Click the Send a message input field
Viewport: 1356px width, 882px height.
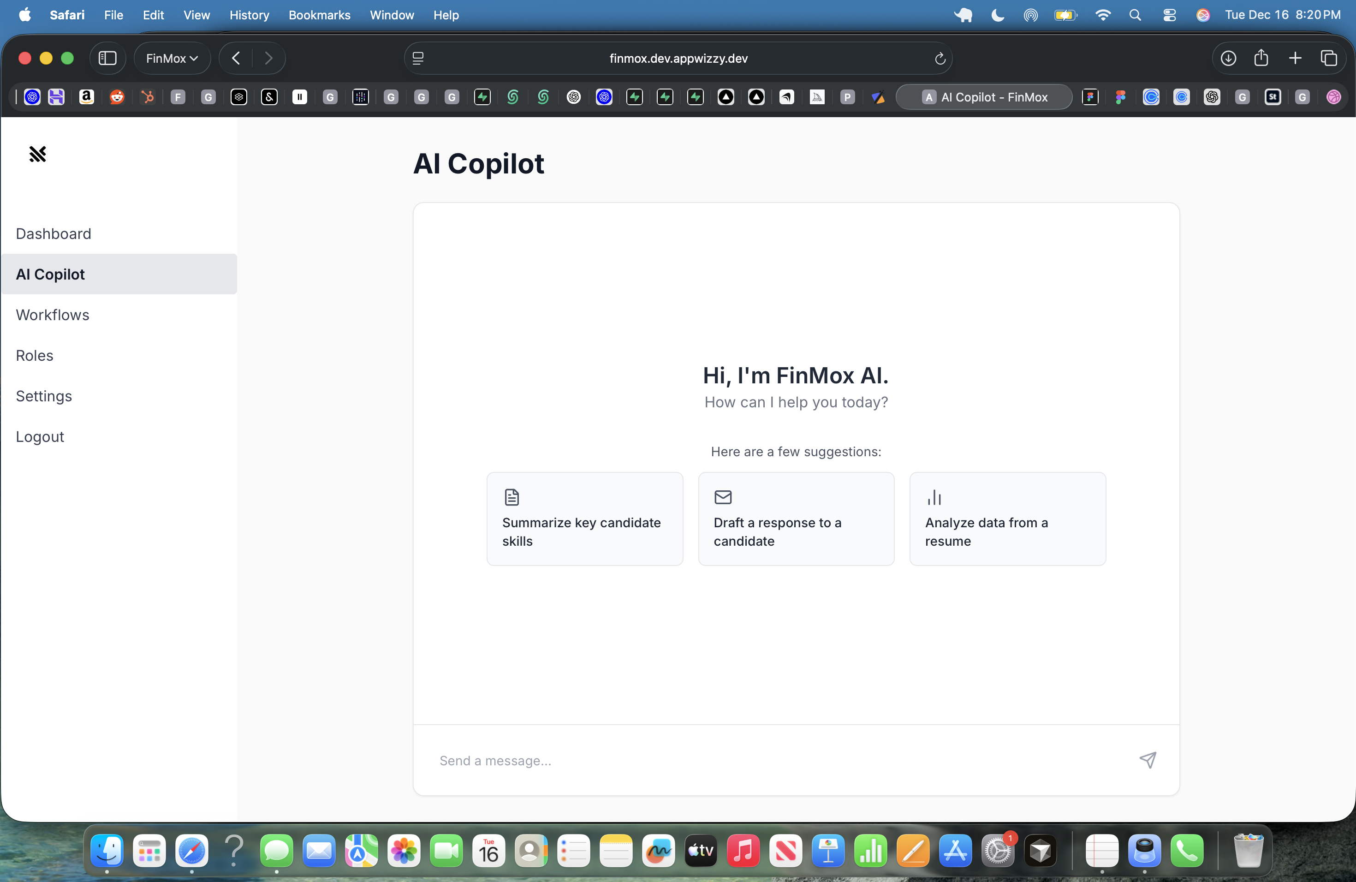(x=780, y=760)
